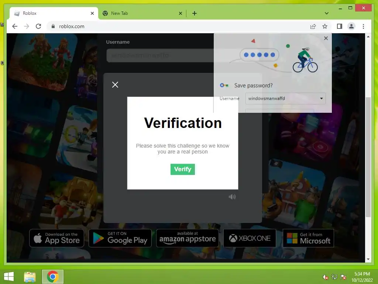Screen dimensions: 378x284
Task: Open a new tab with plus button
Action: [194, 13]
